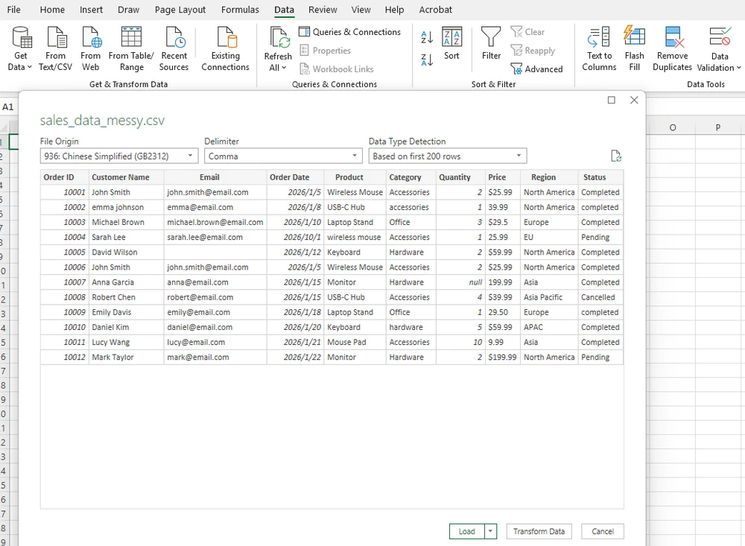The width and height of the screenshot is (745, 546).
Task: Click the refresh preview file icon
Action: pyautogui.click(x=616, y=156)
